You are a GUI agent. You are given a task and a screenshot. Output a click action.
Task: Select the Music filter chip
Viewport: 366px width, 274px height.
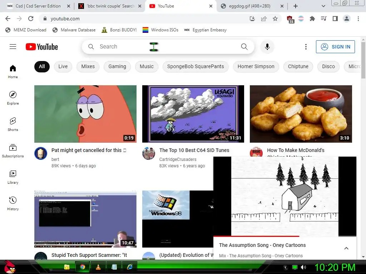147,66
